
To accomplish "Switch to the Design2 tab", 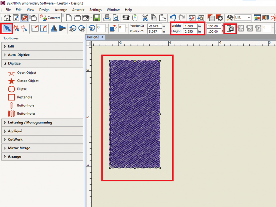I will pos(93,37).
